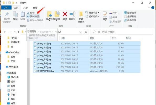This screenshot has height=105, width=156.
Task: Click the title bar properties checkmark icon
Action: (x=9, y=3)
